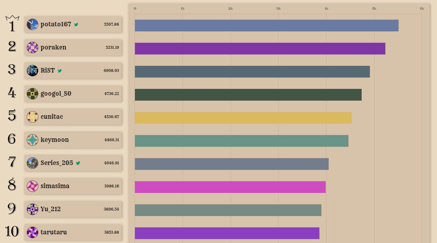
Task: Open simasima user name link
Action: 55,186
